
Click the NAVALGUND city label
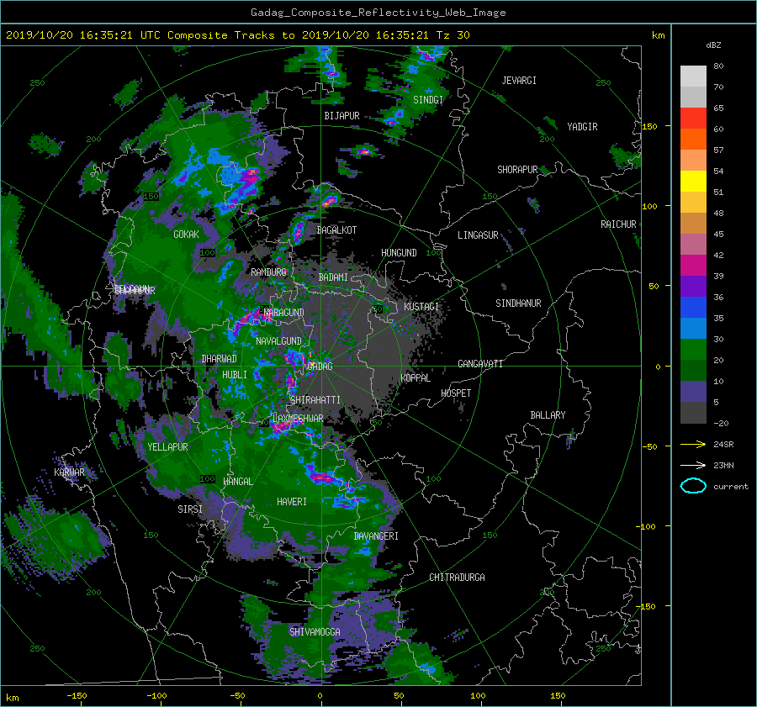(x=278, y=341)
